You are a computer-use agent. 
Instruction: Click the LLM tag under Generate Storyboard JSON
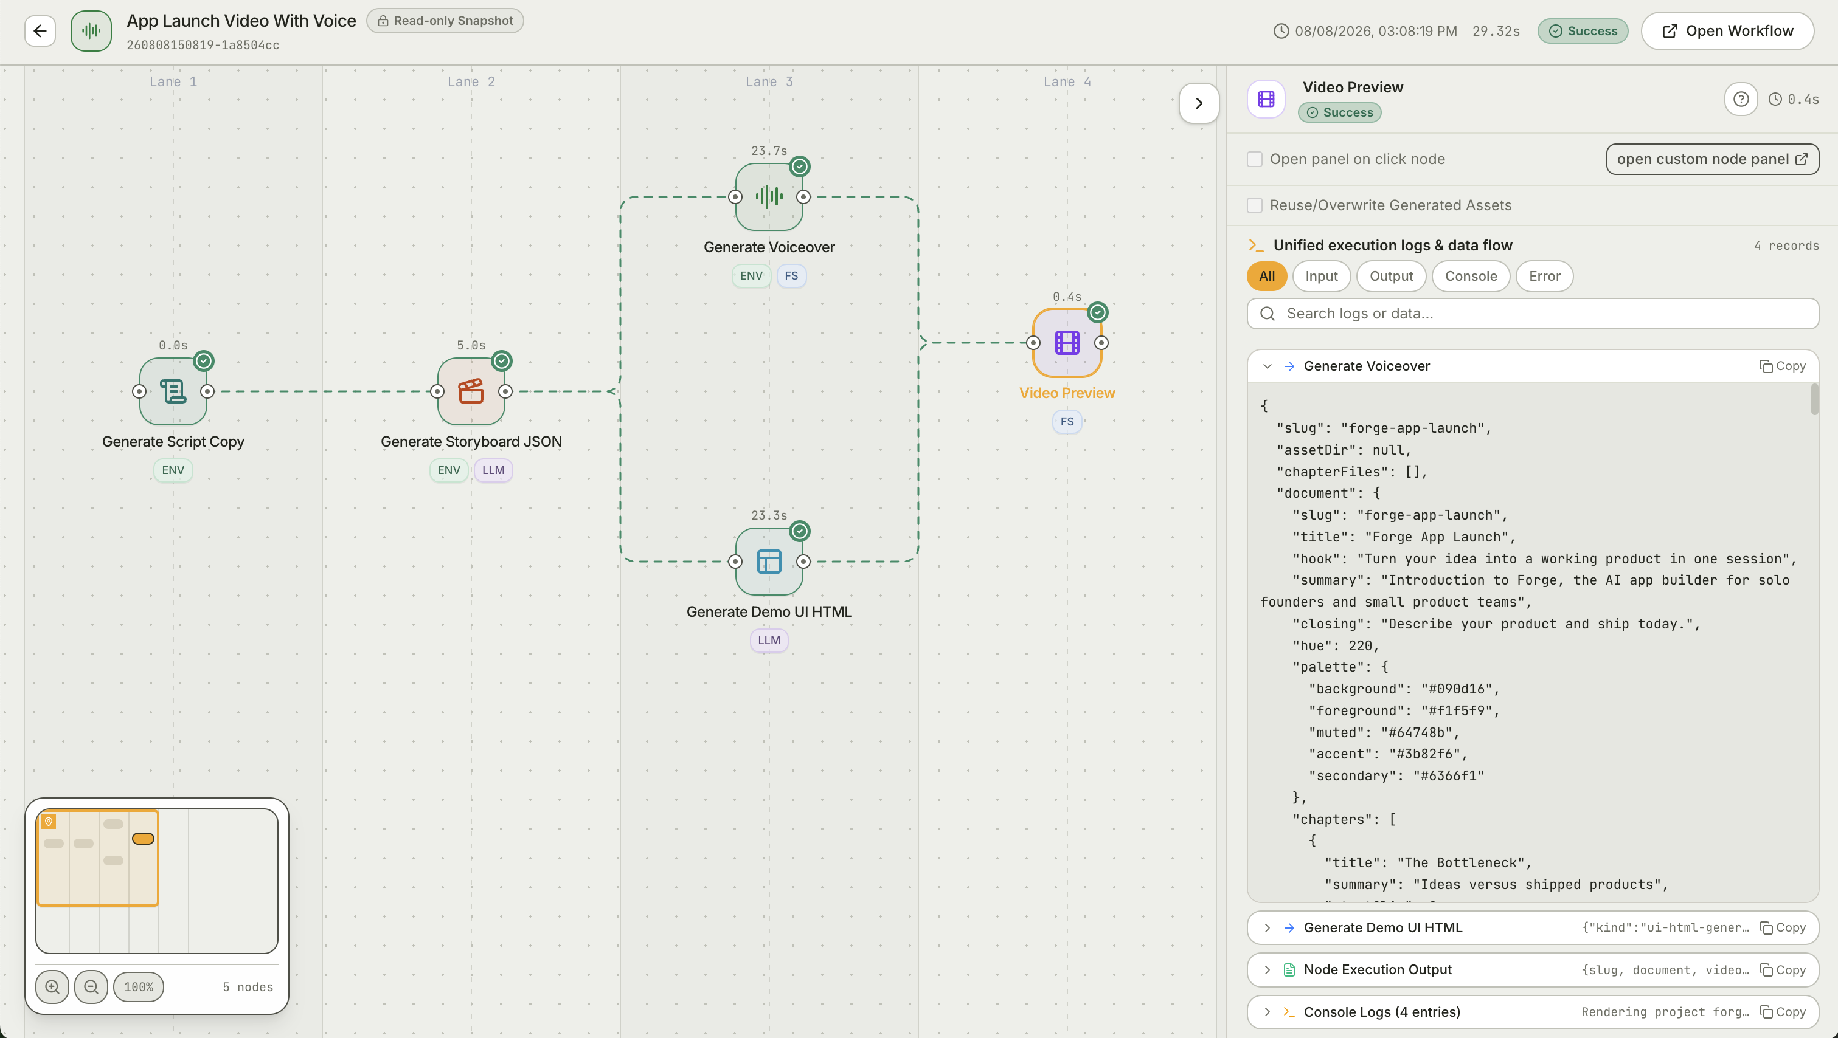(x=493, y=470)
